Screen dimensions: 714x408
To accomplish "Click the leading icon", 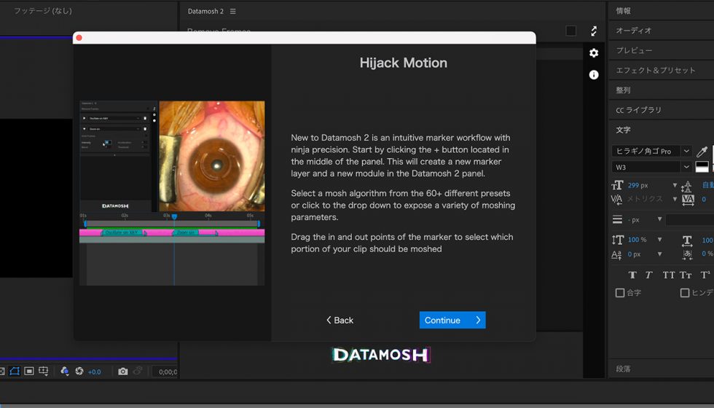I will pos(686,185).
